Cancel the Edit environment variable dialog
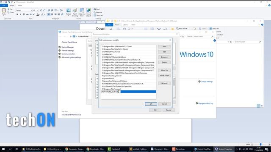This screenshot has width=271, height=152. (x=164, y=104)
